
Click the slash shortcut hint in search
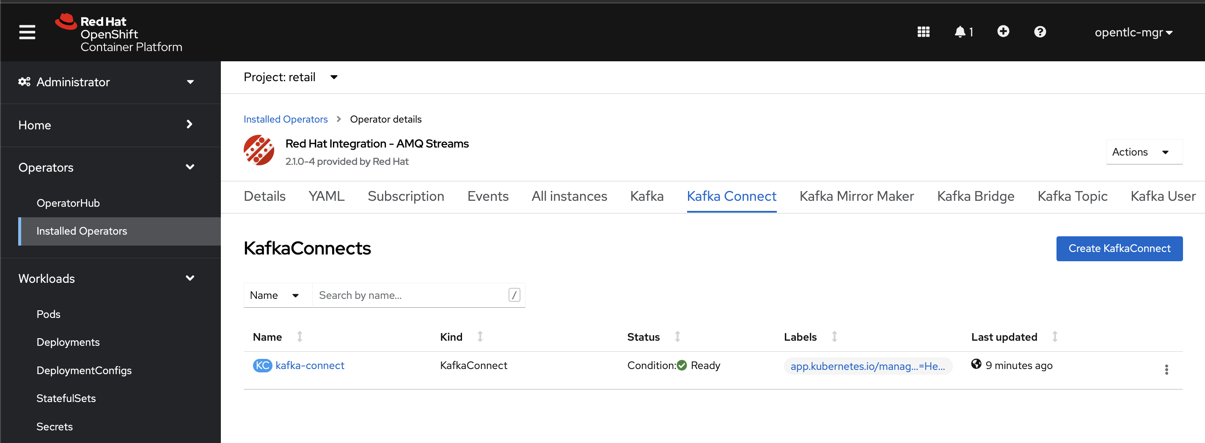tap(514, 295)
